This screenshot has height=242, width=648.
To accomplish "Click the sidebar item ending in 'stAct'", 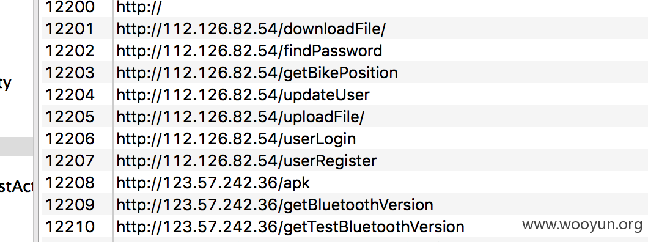I will coord(16,186).
